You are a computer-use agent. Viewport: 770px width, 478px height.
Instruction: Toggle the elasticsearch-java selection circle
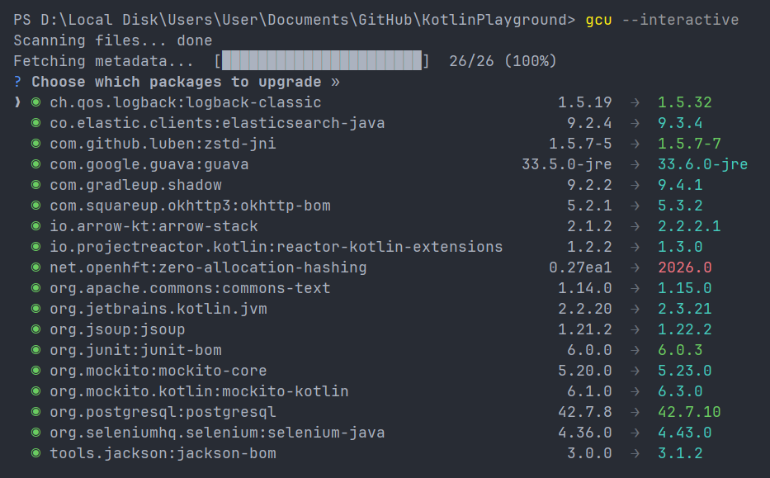[35, 123]
